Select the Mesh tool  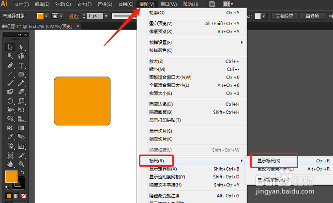[x=10, y=128]
